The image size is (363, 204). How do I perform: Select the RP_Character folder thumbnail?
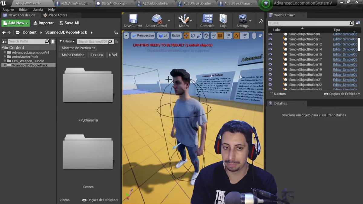pos(88,85)
